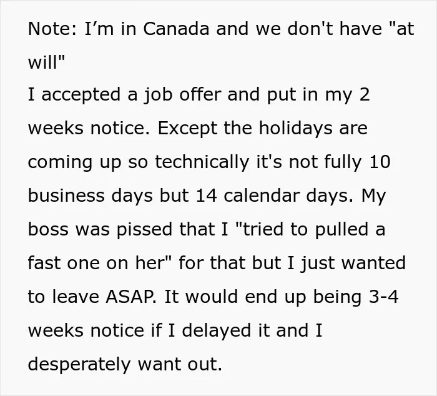Click the word "accepted"
437x396 pixels.
tap(81, 95)
